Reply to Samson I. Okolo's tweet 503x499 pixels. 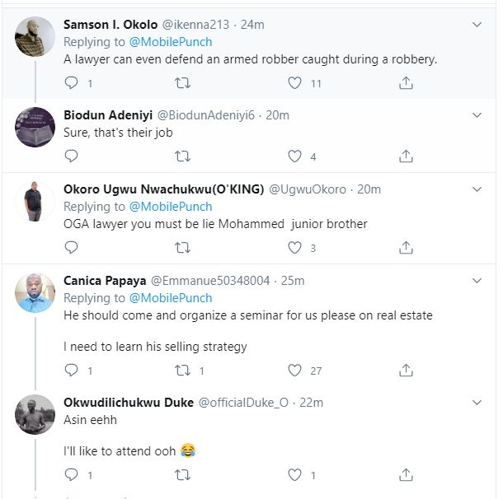(71, 82)
